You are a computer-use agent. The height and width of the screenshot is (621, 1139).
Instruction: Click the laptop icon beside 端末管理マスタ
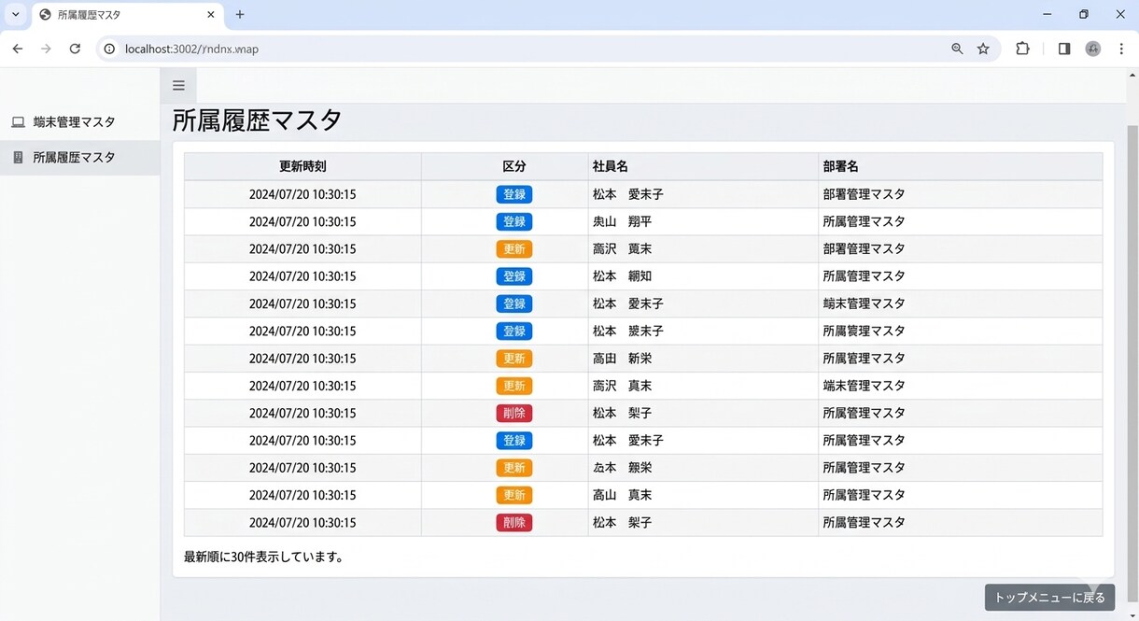[18, 122]
